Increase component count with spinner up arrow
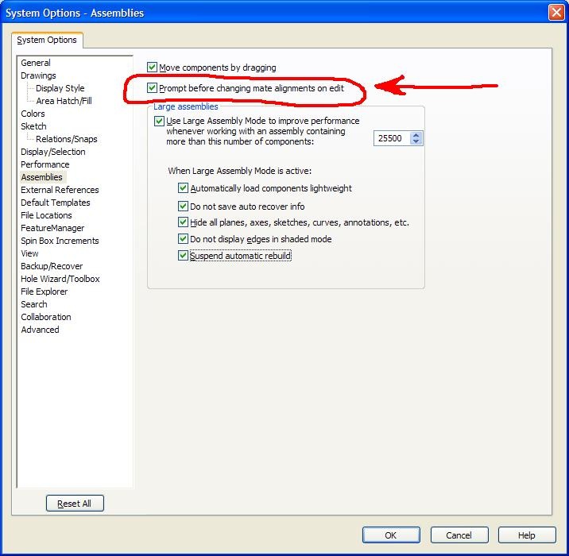 pyautogui.click(x=416, y=135)
